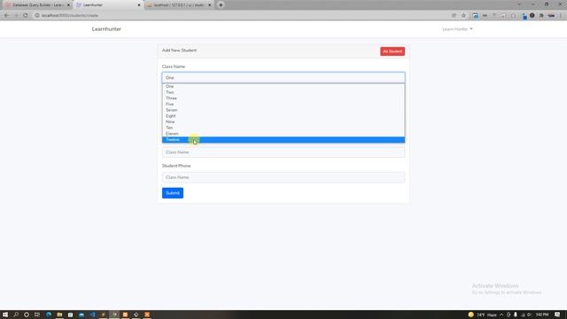Submit the new student form
Image resolution: width=567 pixels, height=319 pixels.
[x=173, y=193]
